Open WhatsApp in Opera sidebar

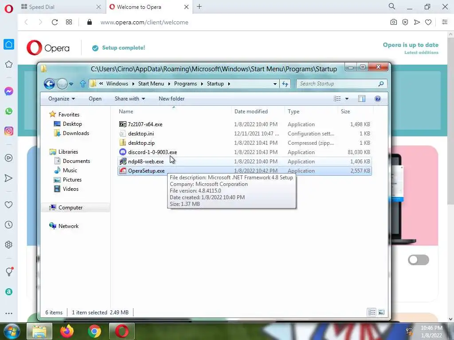point(9,111)
